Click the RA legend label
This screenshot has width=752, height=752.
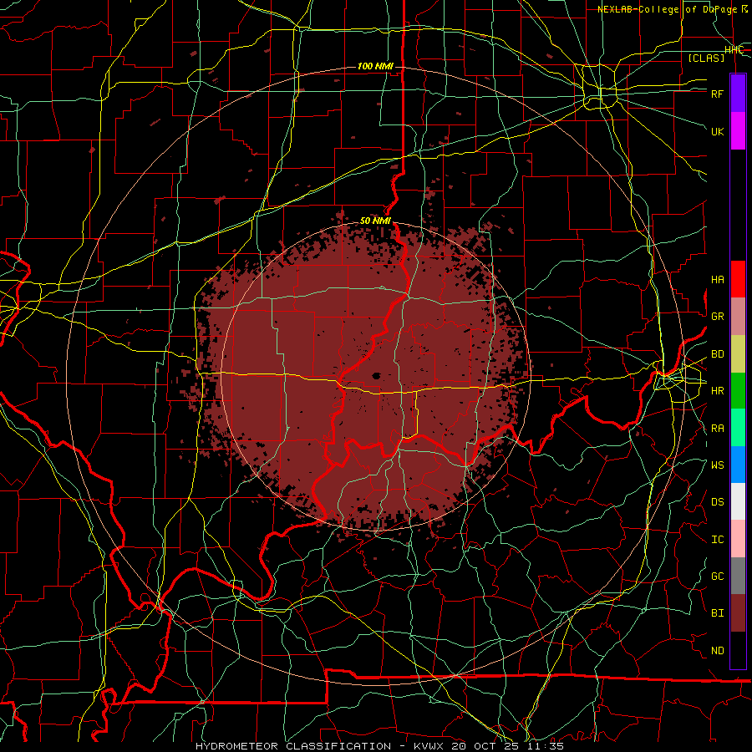point(718,429)
